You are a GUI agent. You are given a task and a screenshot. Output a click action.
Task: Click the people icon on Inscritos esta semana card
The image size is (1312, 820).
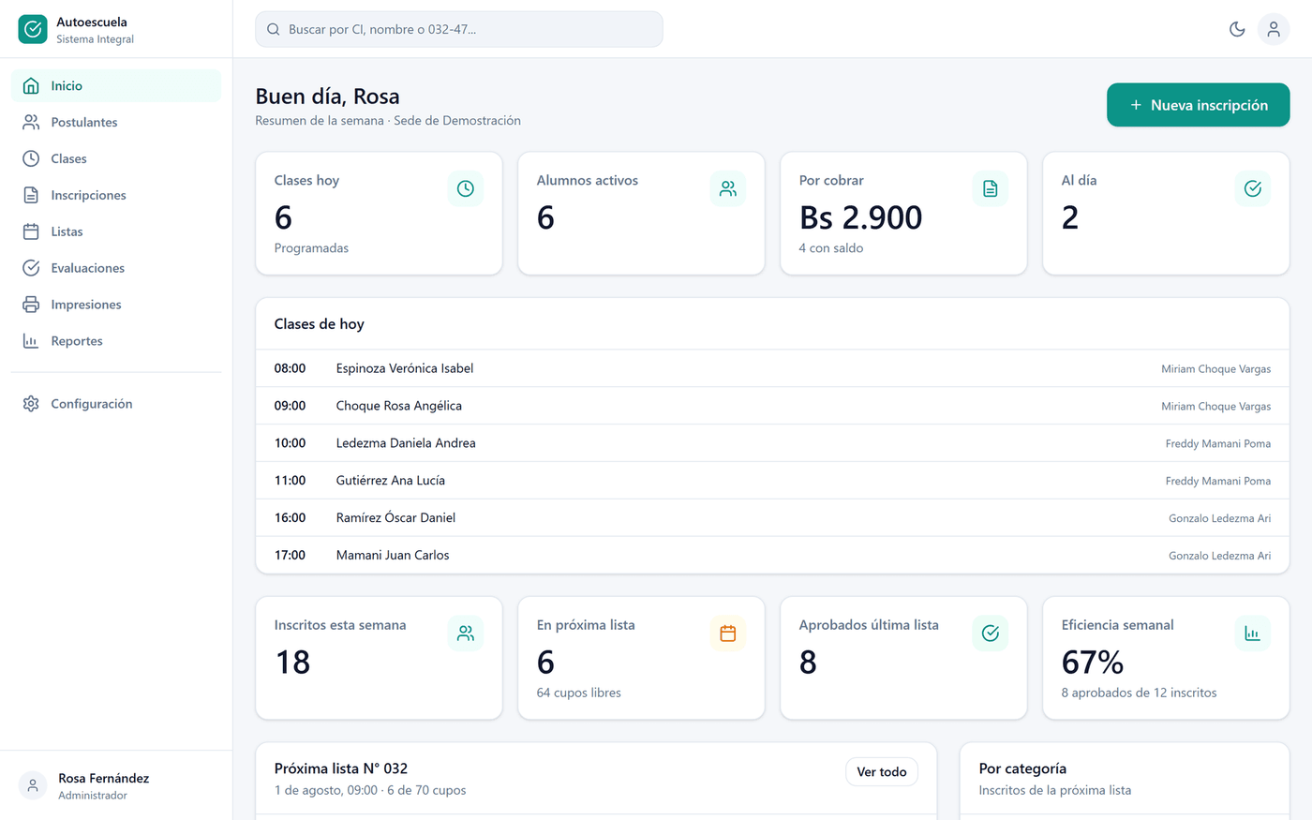pyautogui.click(x=466, y=634)
